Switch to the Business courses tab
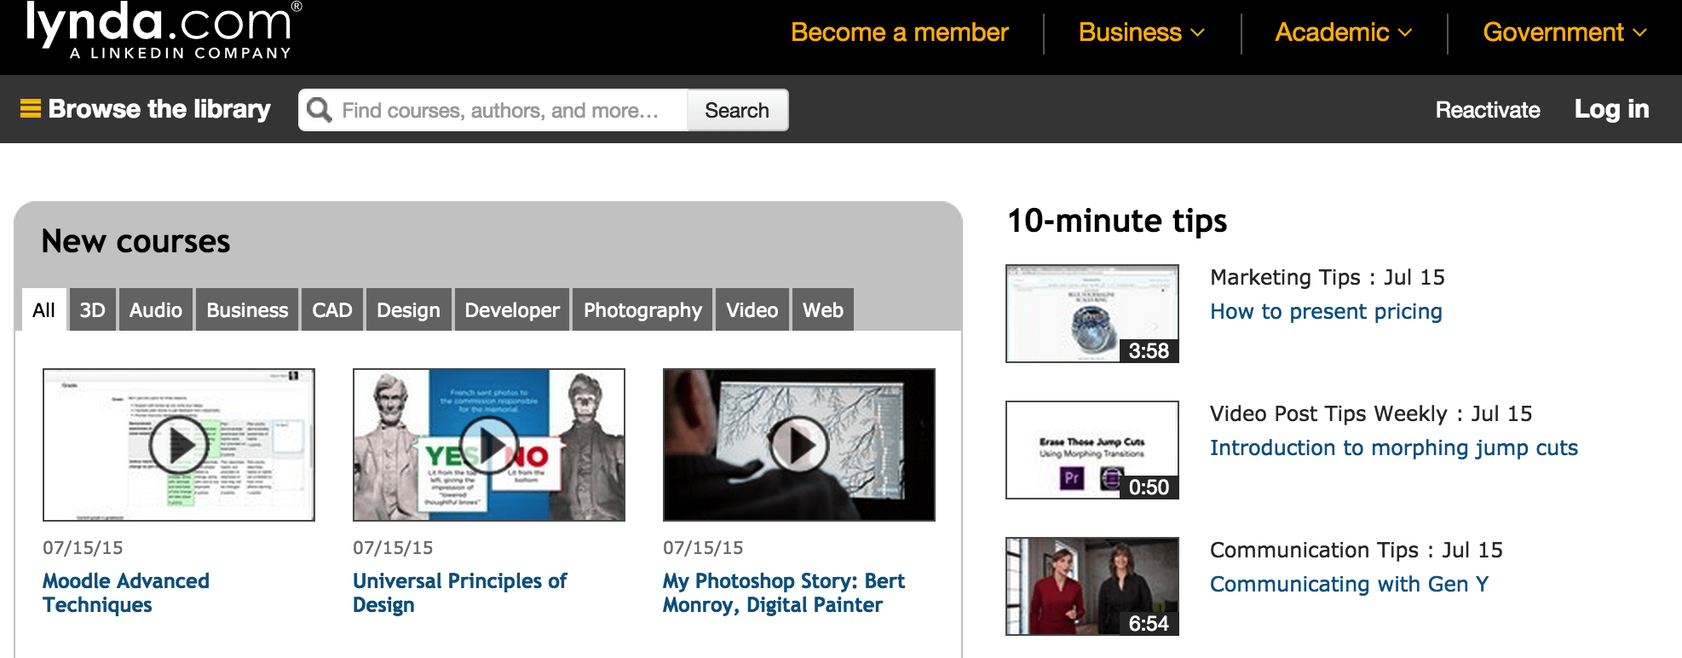This screenshot has height=658, width=1682. [x=247, y=309]
